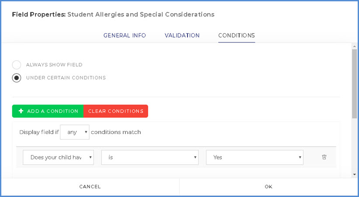Cancel the field properties dialog

pos(90,186)
